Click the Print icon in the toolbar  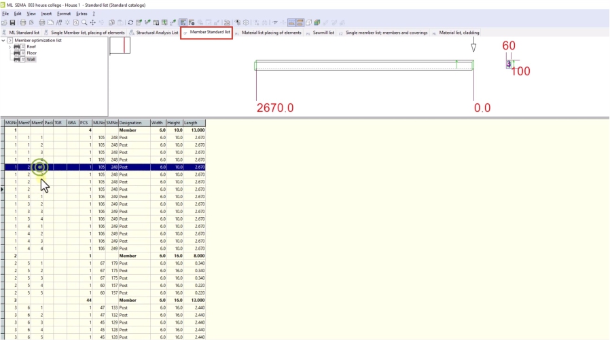(23, 22)
